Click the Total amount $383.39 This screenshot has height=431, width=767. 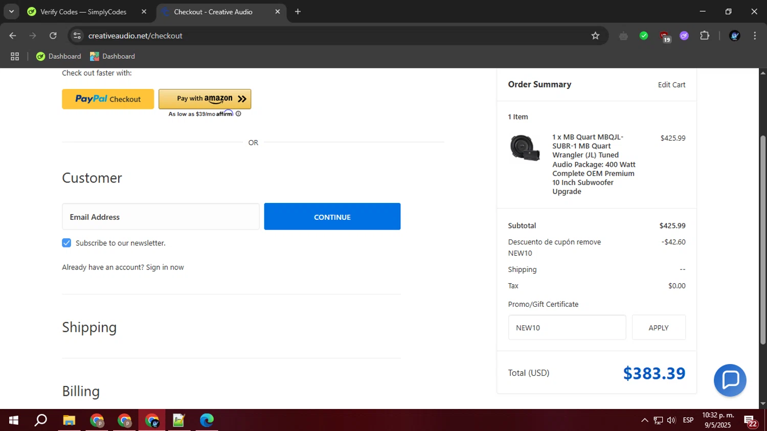654,373
